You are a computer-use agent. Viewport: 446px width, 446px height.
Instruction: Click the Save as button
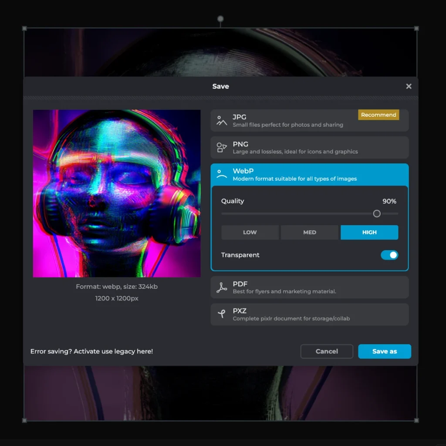click(x=384, y=351)
